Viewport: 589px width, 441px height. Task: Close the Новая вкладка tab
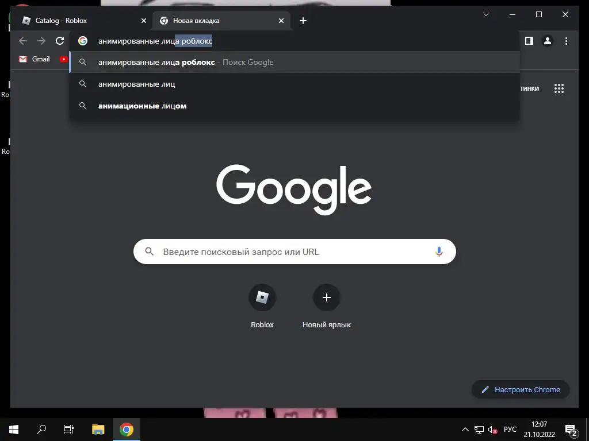281,21
